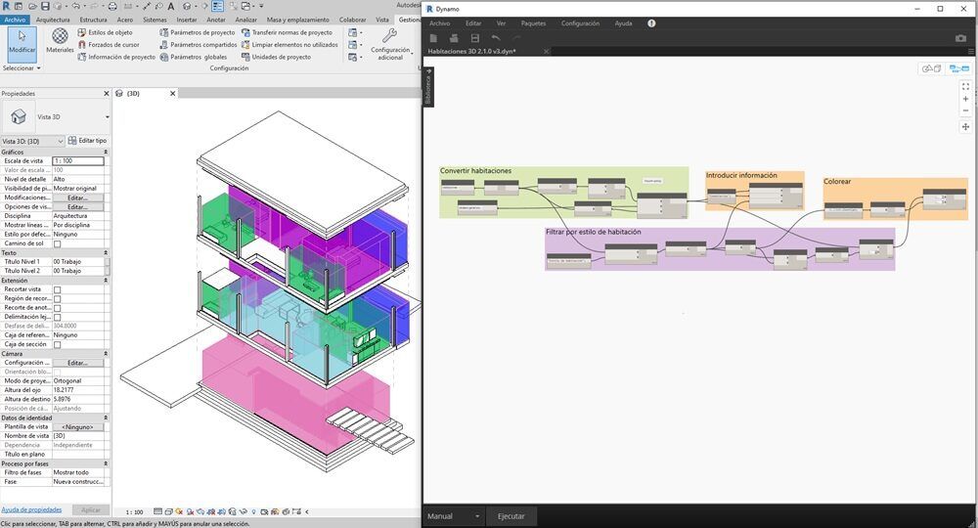This screenshot has height=528, width=978.
Task: Open the Arquitectura ribbon tab
Action: click(53, 20)
